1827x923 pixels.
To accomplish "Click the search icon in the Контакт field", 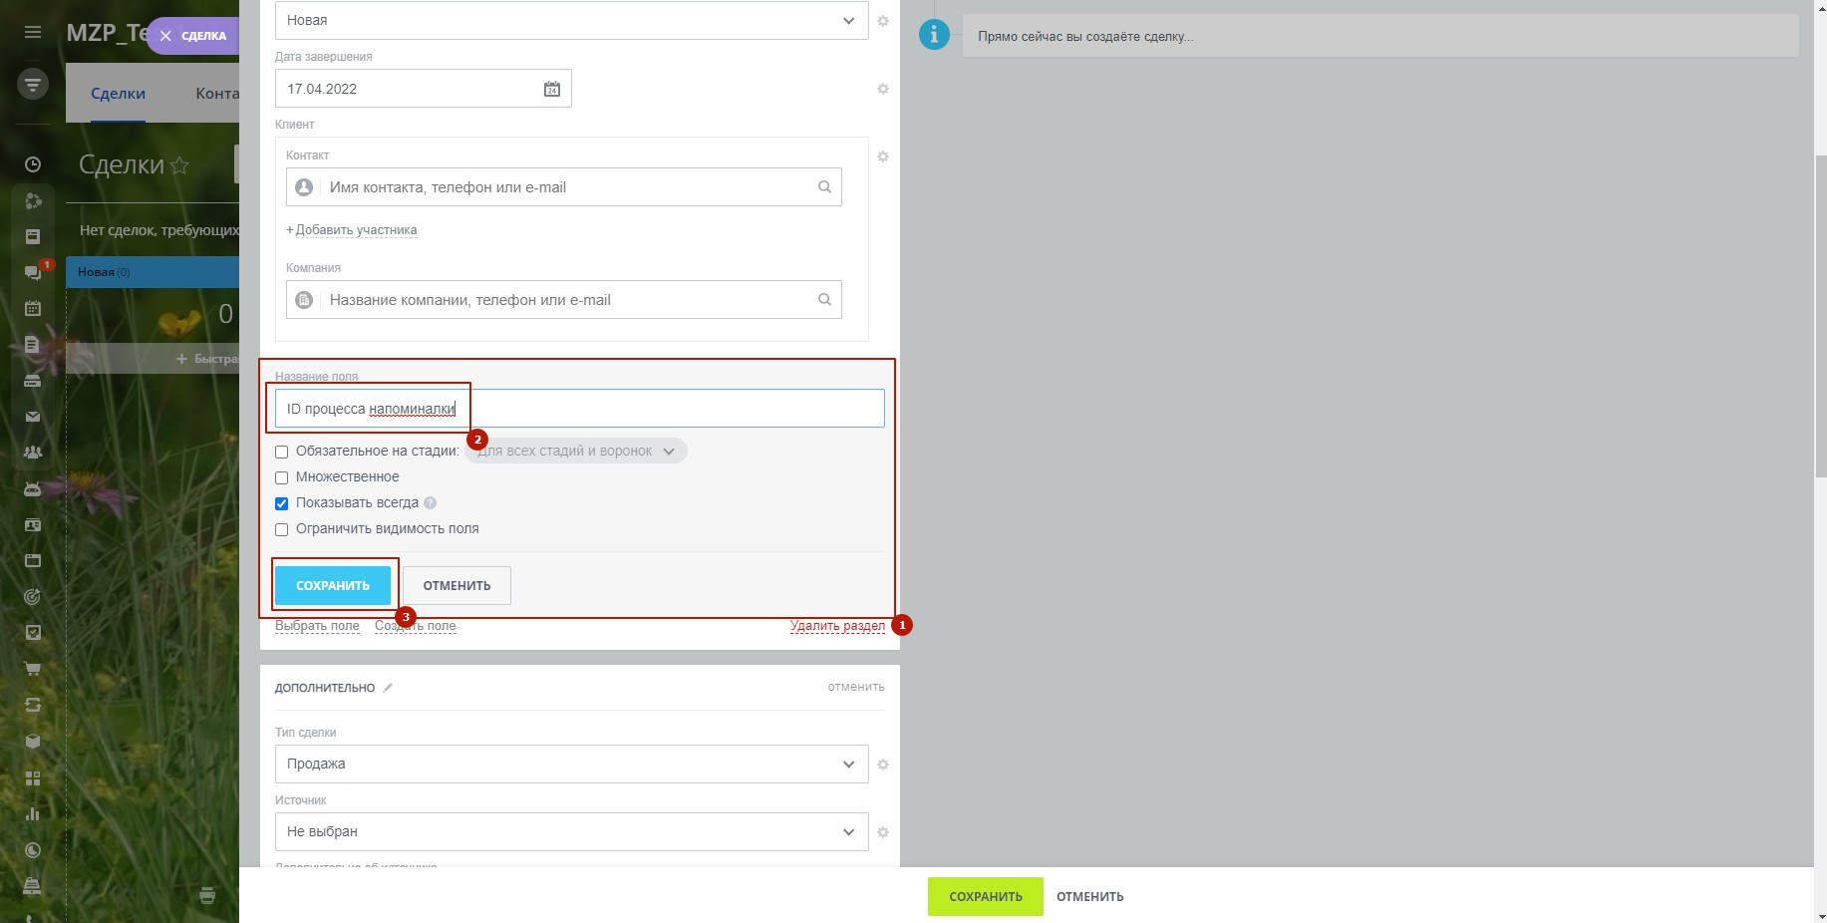I will click(x=824, y=187).
